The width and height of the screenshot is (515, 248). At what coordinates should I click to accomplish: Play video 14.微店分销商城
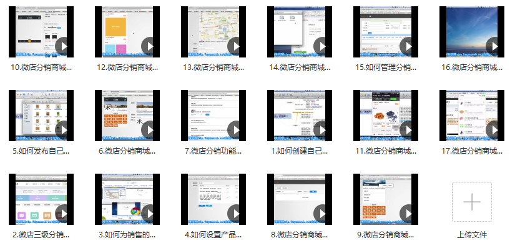pos(321,46)
